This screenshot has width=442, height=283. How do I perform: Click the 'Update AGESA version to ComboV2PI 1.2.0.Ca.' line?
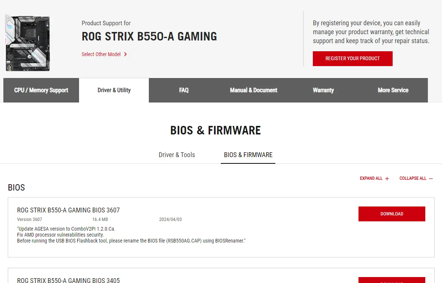click(66, 229)
